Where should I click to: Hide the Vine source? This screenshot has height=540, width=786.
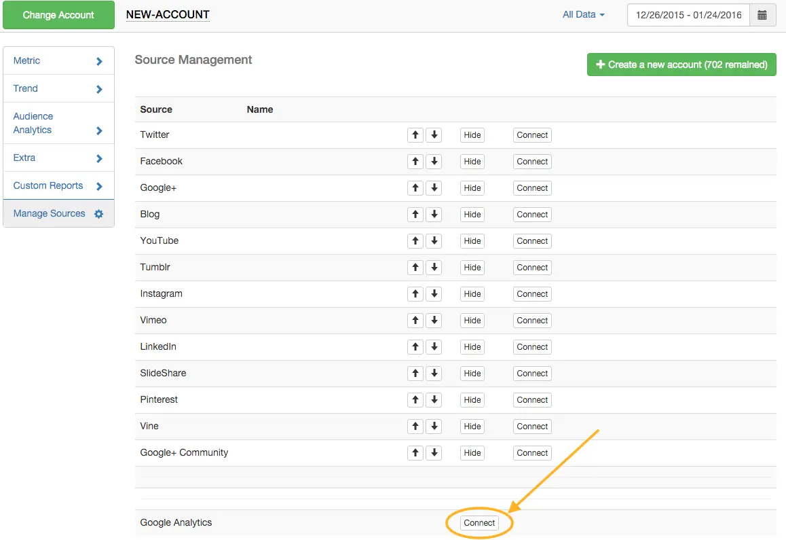[472, 427]
